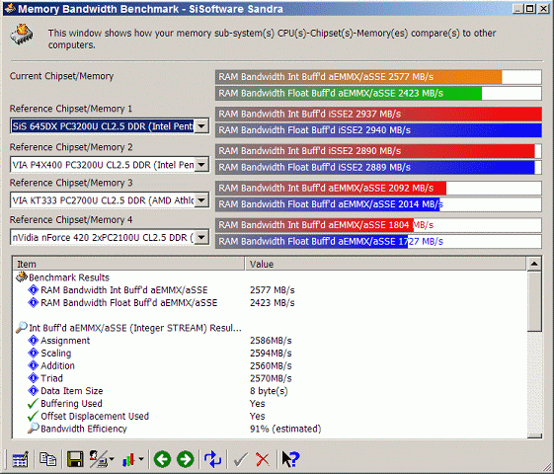Click the orange current Int 2577 MB/s bar
554x474 pixels.
(x=378, y=77)
